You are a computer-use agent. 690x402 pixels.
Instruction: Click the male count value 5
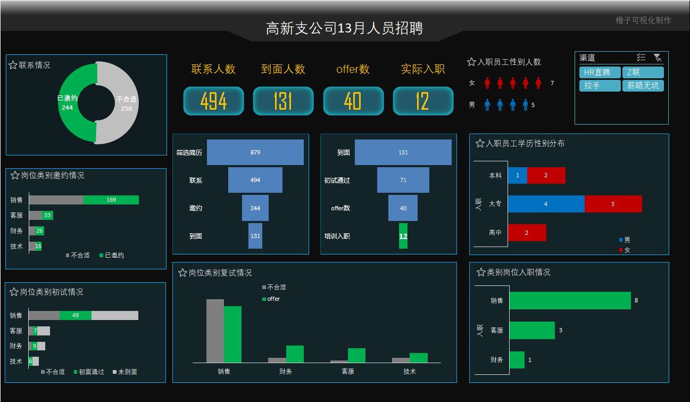tap(533, 105)
